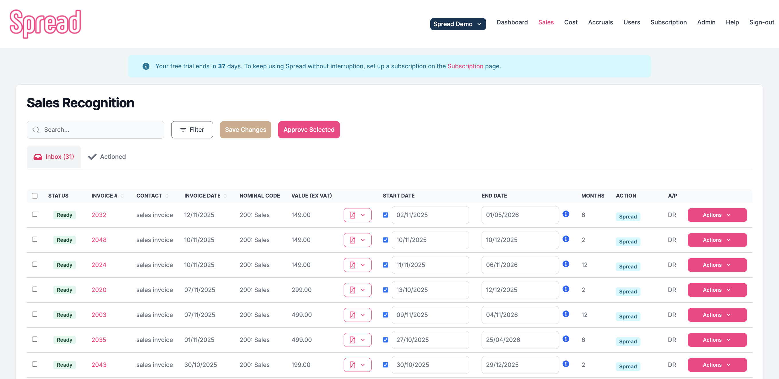
Task: Open invoice 2035 via its number link
Action: tap(99, 340)
